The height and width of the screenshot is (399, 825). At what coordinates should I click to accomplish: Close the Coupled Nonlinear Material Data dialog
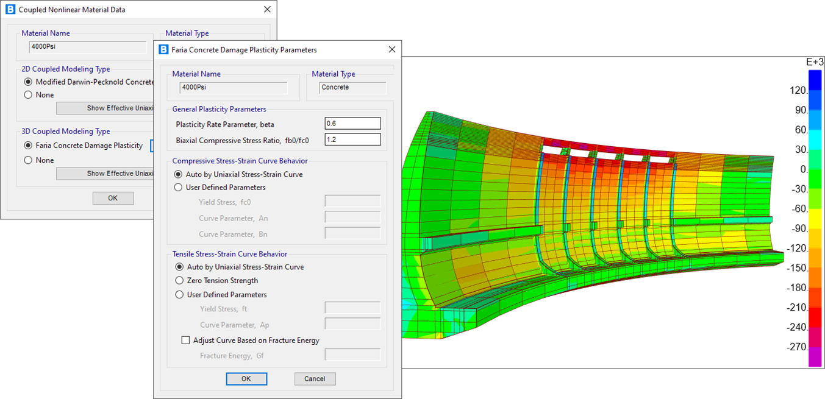pyautogui.click(x=267, y=10)
